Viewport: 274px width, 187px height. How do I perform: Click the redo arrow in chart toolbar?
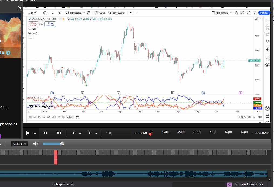[x=137, y=13]
